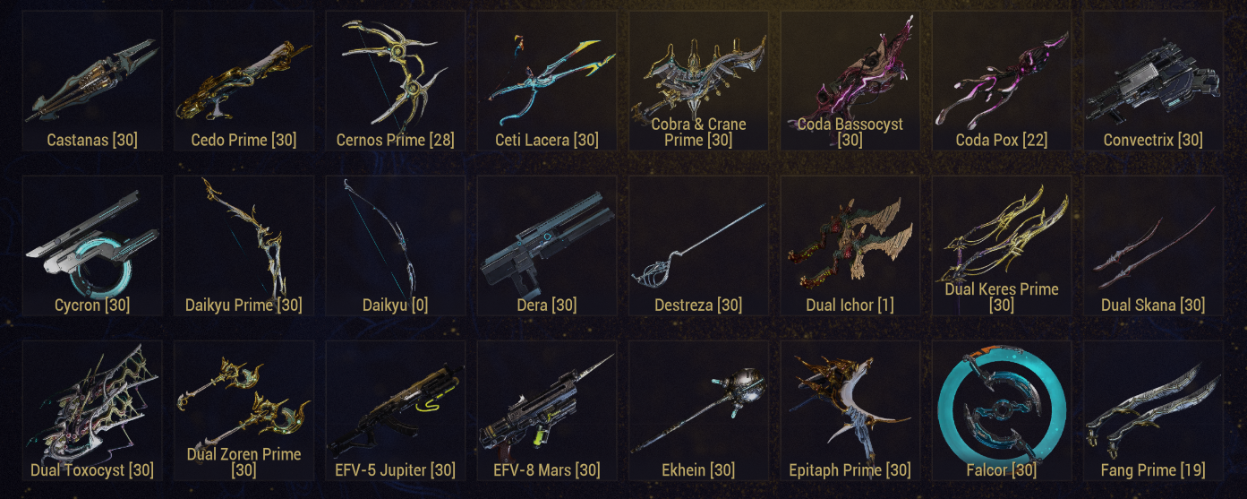
Task: Select the Destreza rapier icon
Action: click(x=699, y=245)
